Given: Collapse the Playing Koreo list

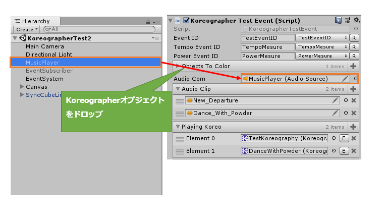Looking at the screenshot, I should [x=178, y=127].
